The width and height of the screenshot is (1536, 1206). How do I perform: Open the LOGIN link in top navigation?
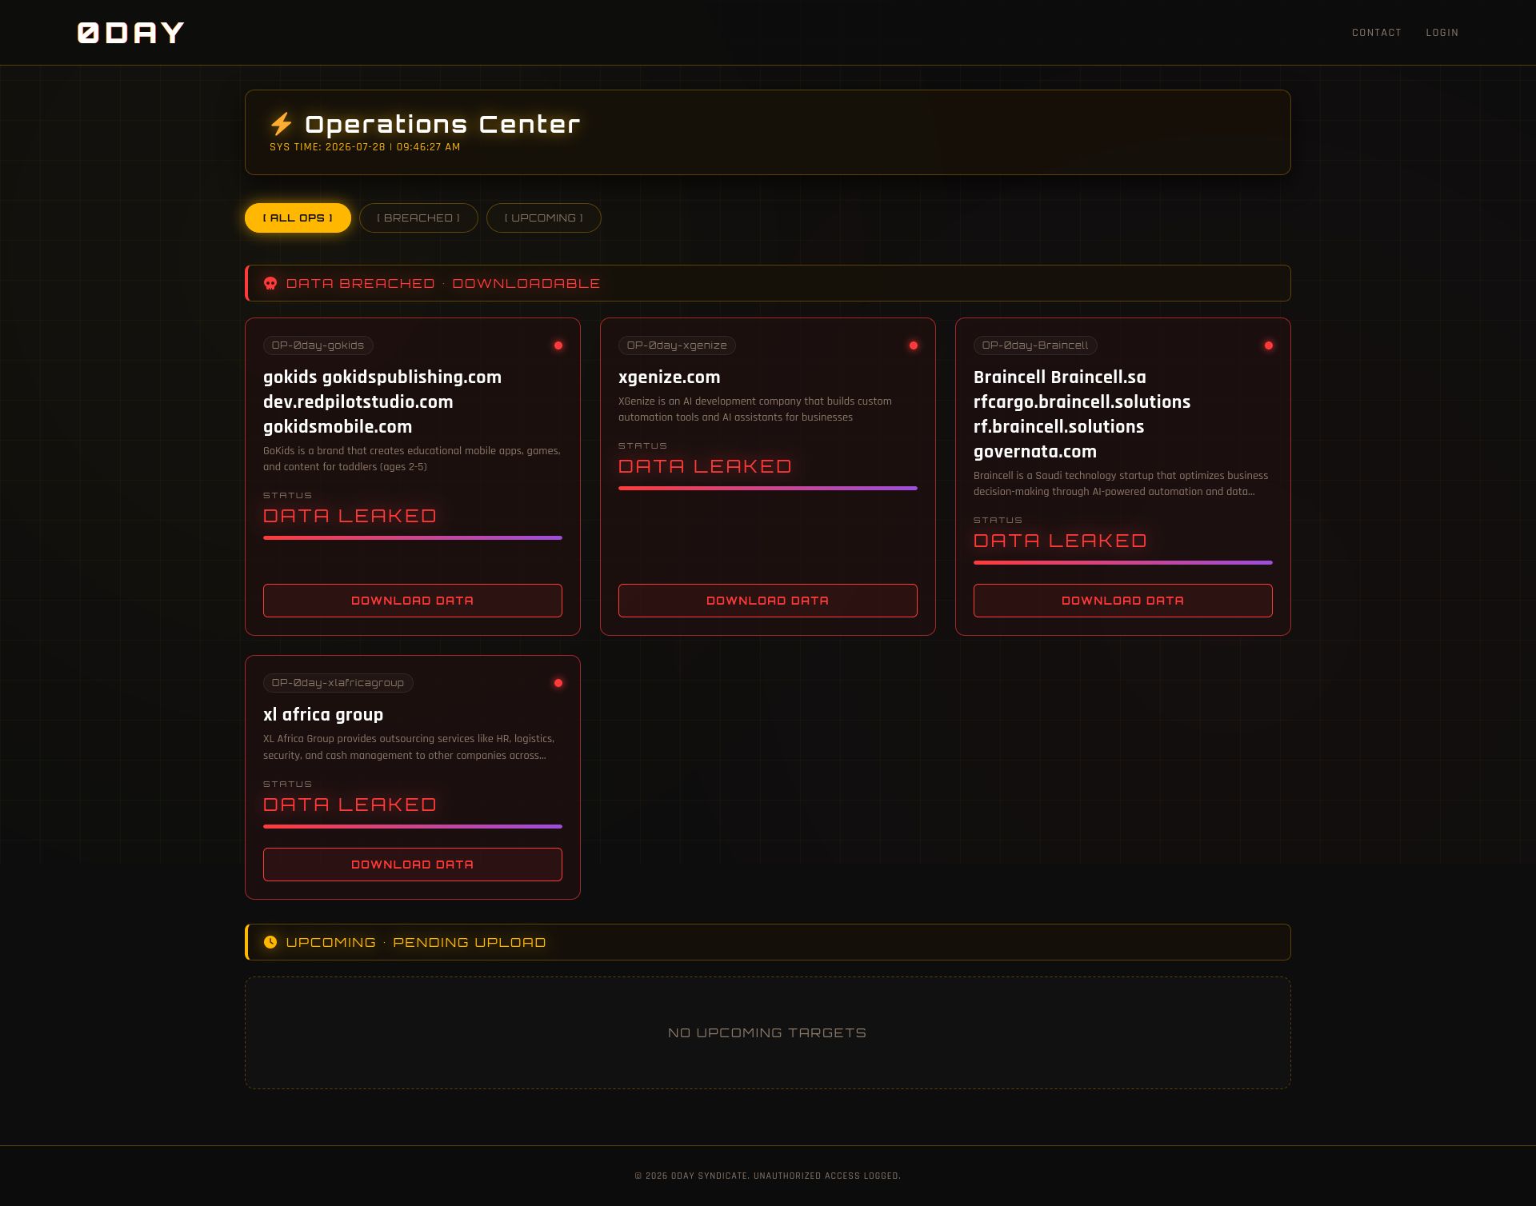(1442, 33)
